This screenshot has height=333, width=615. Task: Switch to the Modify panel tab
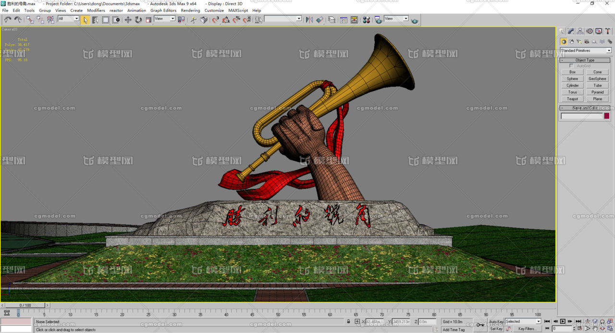(572, 31)
